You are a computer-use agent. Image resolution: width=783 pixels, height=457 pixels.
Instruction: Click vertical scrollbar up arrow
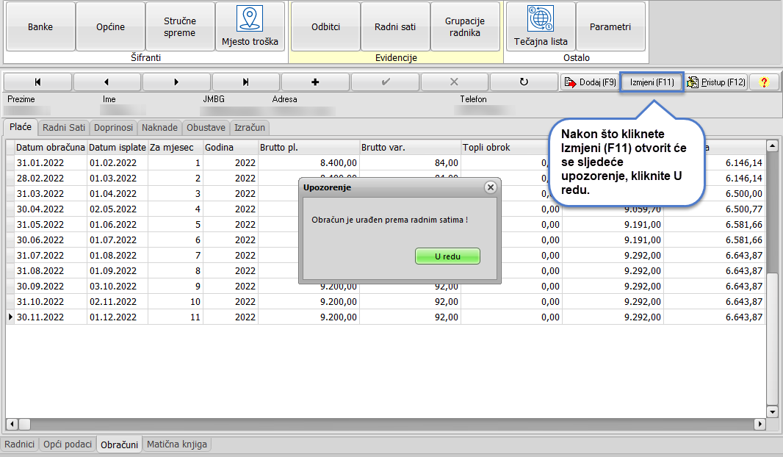tap(772, 145)
